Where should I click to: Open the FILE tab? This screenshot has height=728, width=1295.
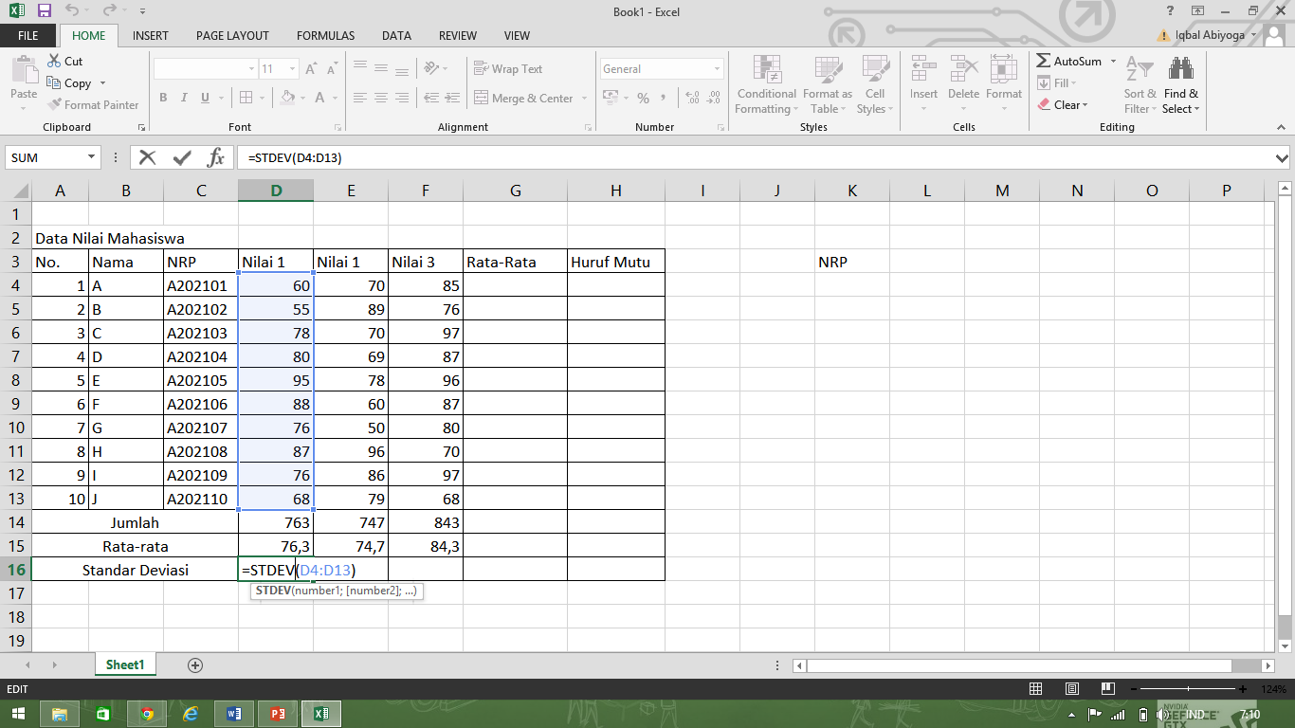point(28,35)
